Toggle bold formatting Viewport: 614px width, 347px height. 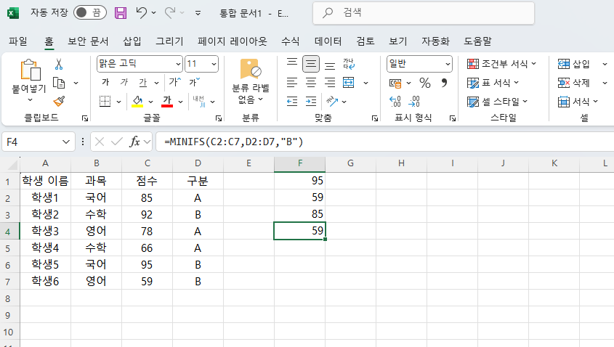(105, 82)
